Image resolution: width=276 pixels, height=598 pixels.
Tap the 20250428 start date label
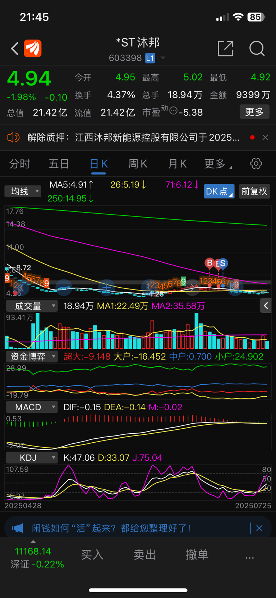[x=23, y=506]
